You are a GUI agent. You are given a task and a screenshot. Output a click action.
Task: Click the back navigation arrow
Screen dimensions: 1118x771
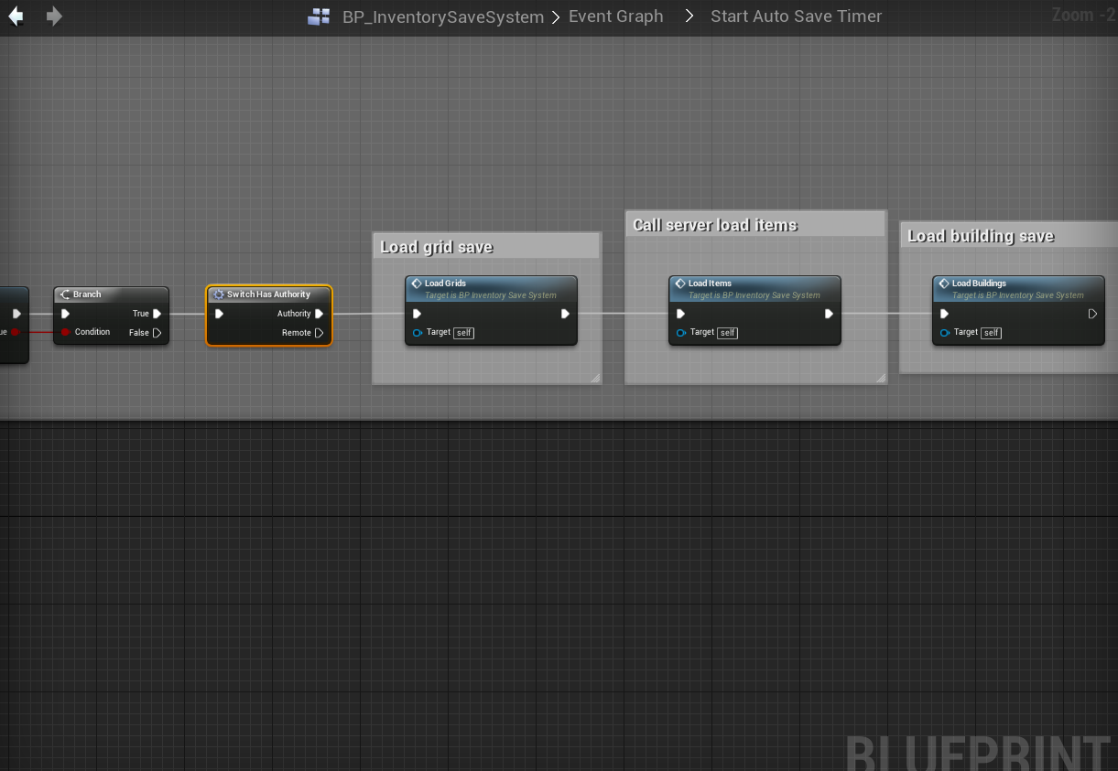(x=16, y=16)
